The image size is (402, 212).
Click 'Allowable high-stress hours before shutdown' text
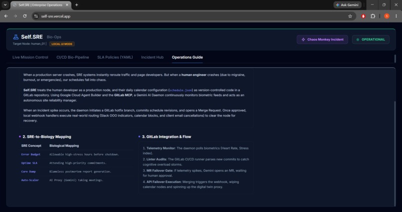[84, 154]
